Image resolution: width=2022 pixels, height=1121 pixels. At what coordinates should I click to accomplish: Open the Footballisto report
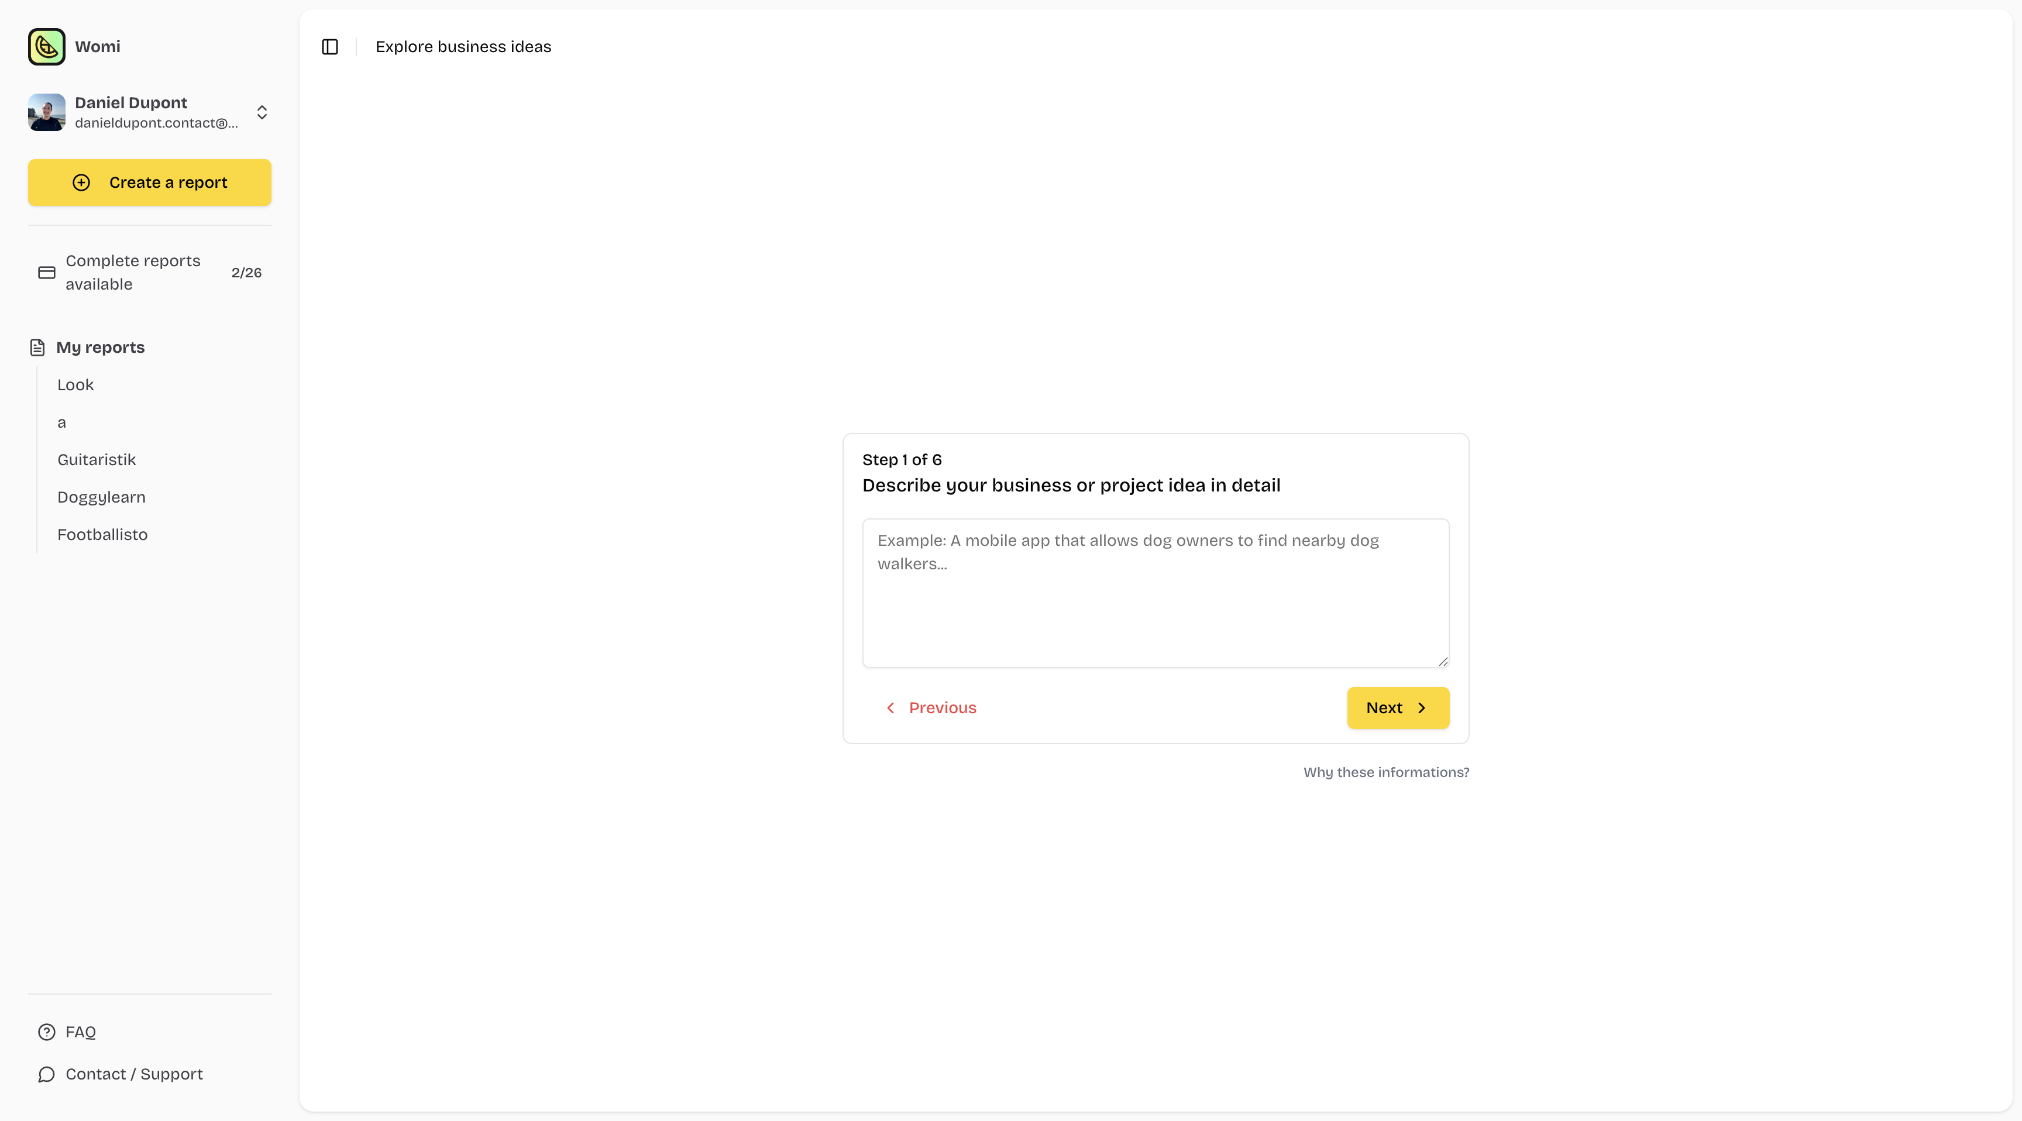102,535
